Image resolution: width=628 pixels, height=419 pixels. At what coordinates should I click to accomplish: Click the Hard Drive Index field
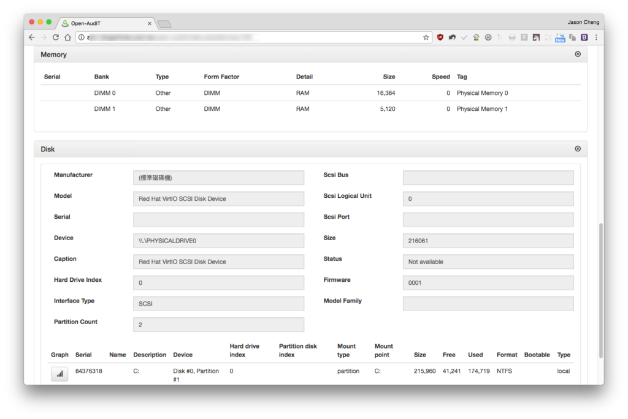(219, 282)
